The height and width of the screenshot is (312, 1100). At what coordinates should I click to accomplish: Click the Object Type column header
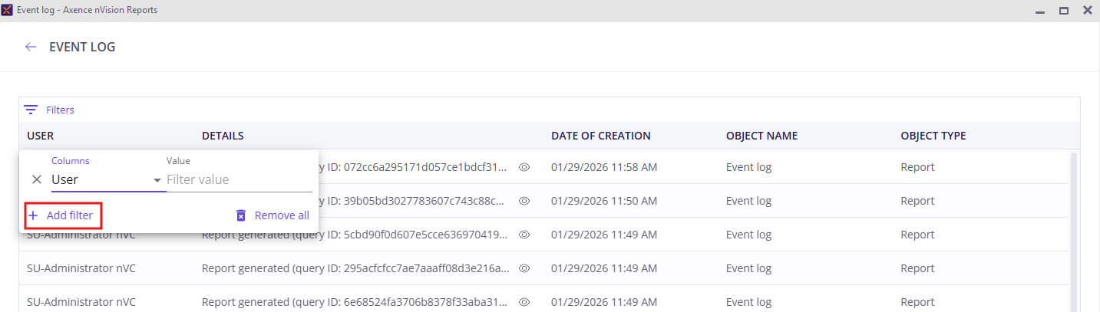pos(933,136)
